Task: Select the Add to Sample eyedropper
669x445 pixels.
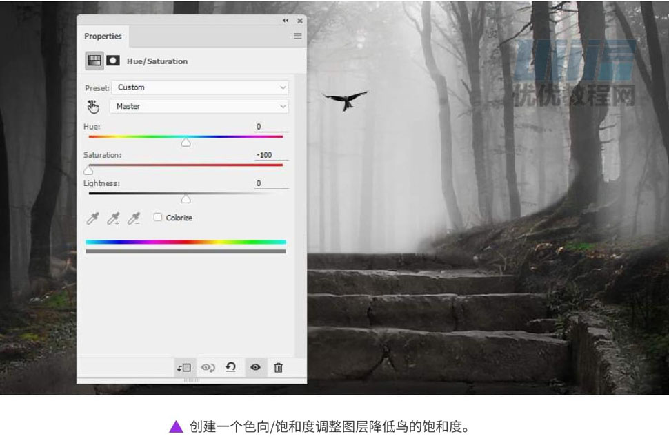Action: [113, 218]
